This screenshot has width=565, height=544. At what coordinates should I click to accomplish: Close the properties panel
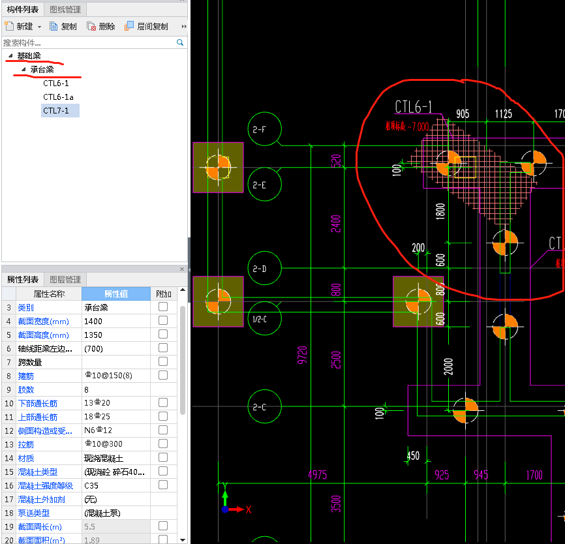click(182, 269)
